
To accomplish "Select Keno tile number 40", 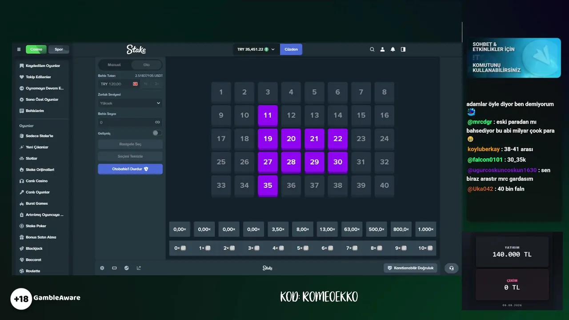I will click(x=385, y=185).
